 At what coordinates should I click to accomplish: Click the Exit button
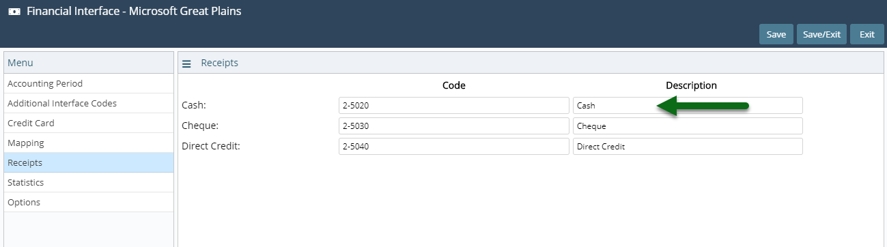click(x=867, y=34)
